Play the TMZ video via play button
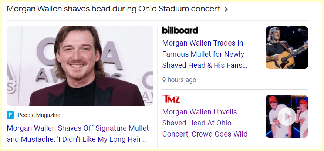 click(x=287, y=117)
